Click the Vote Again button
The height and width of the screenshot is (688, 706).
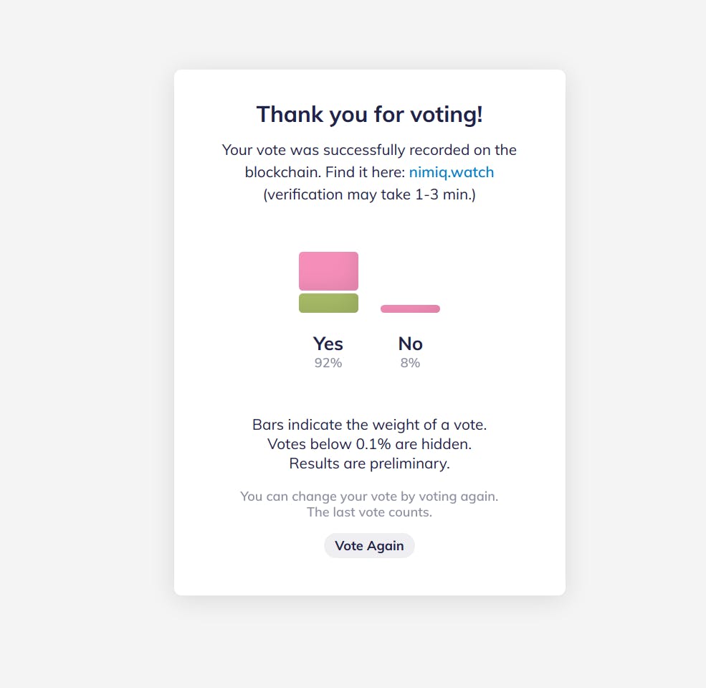tap(369, 546)
